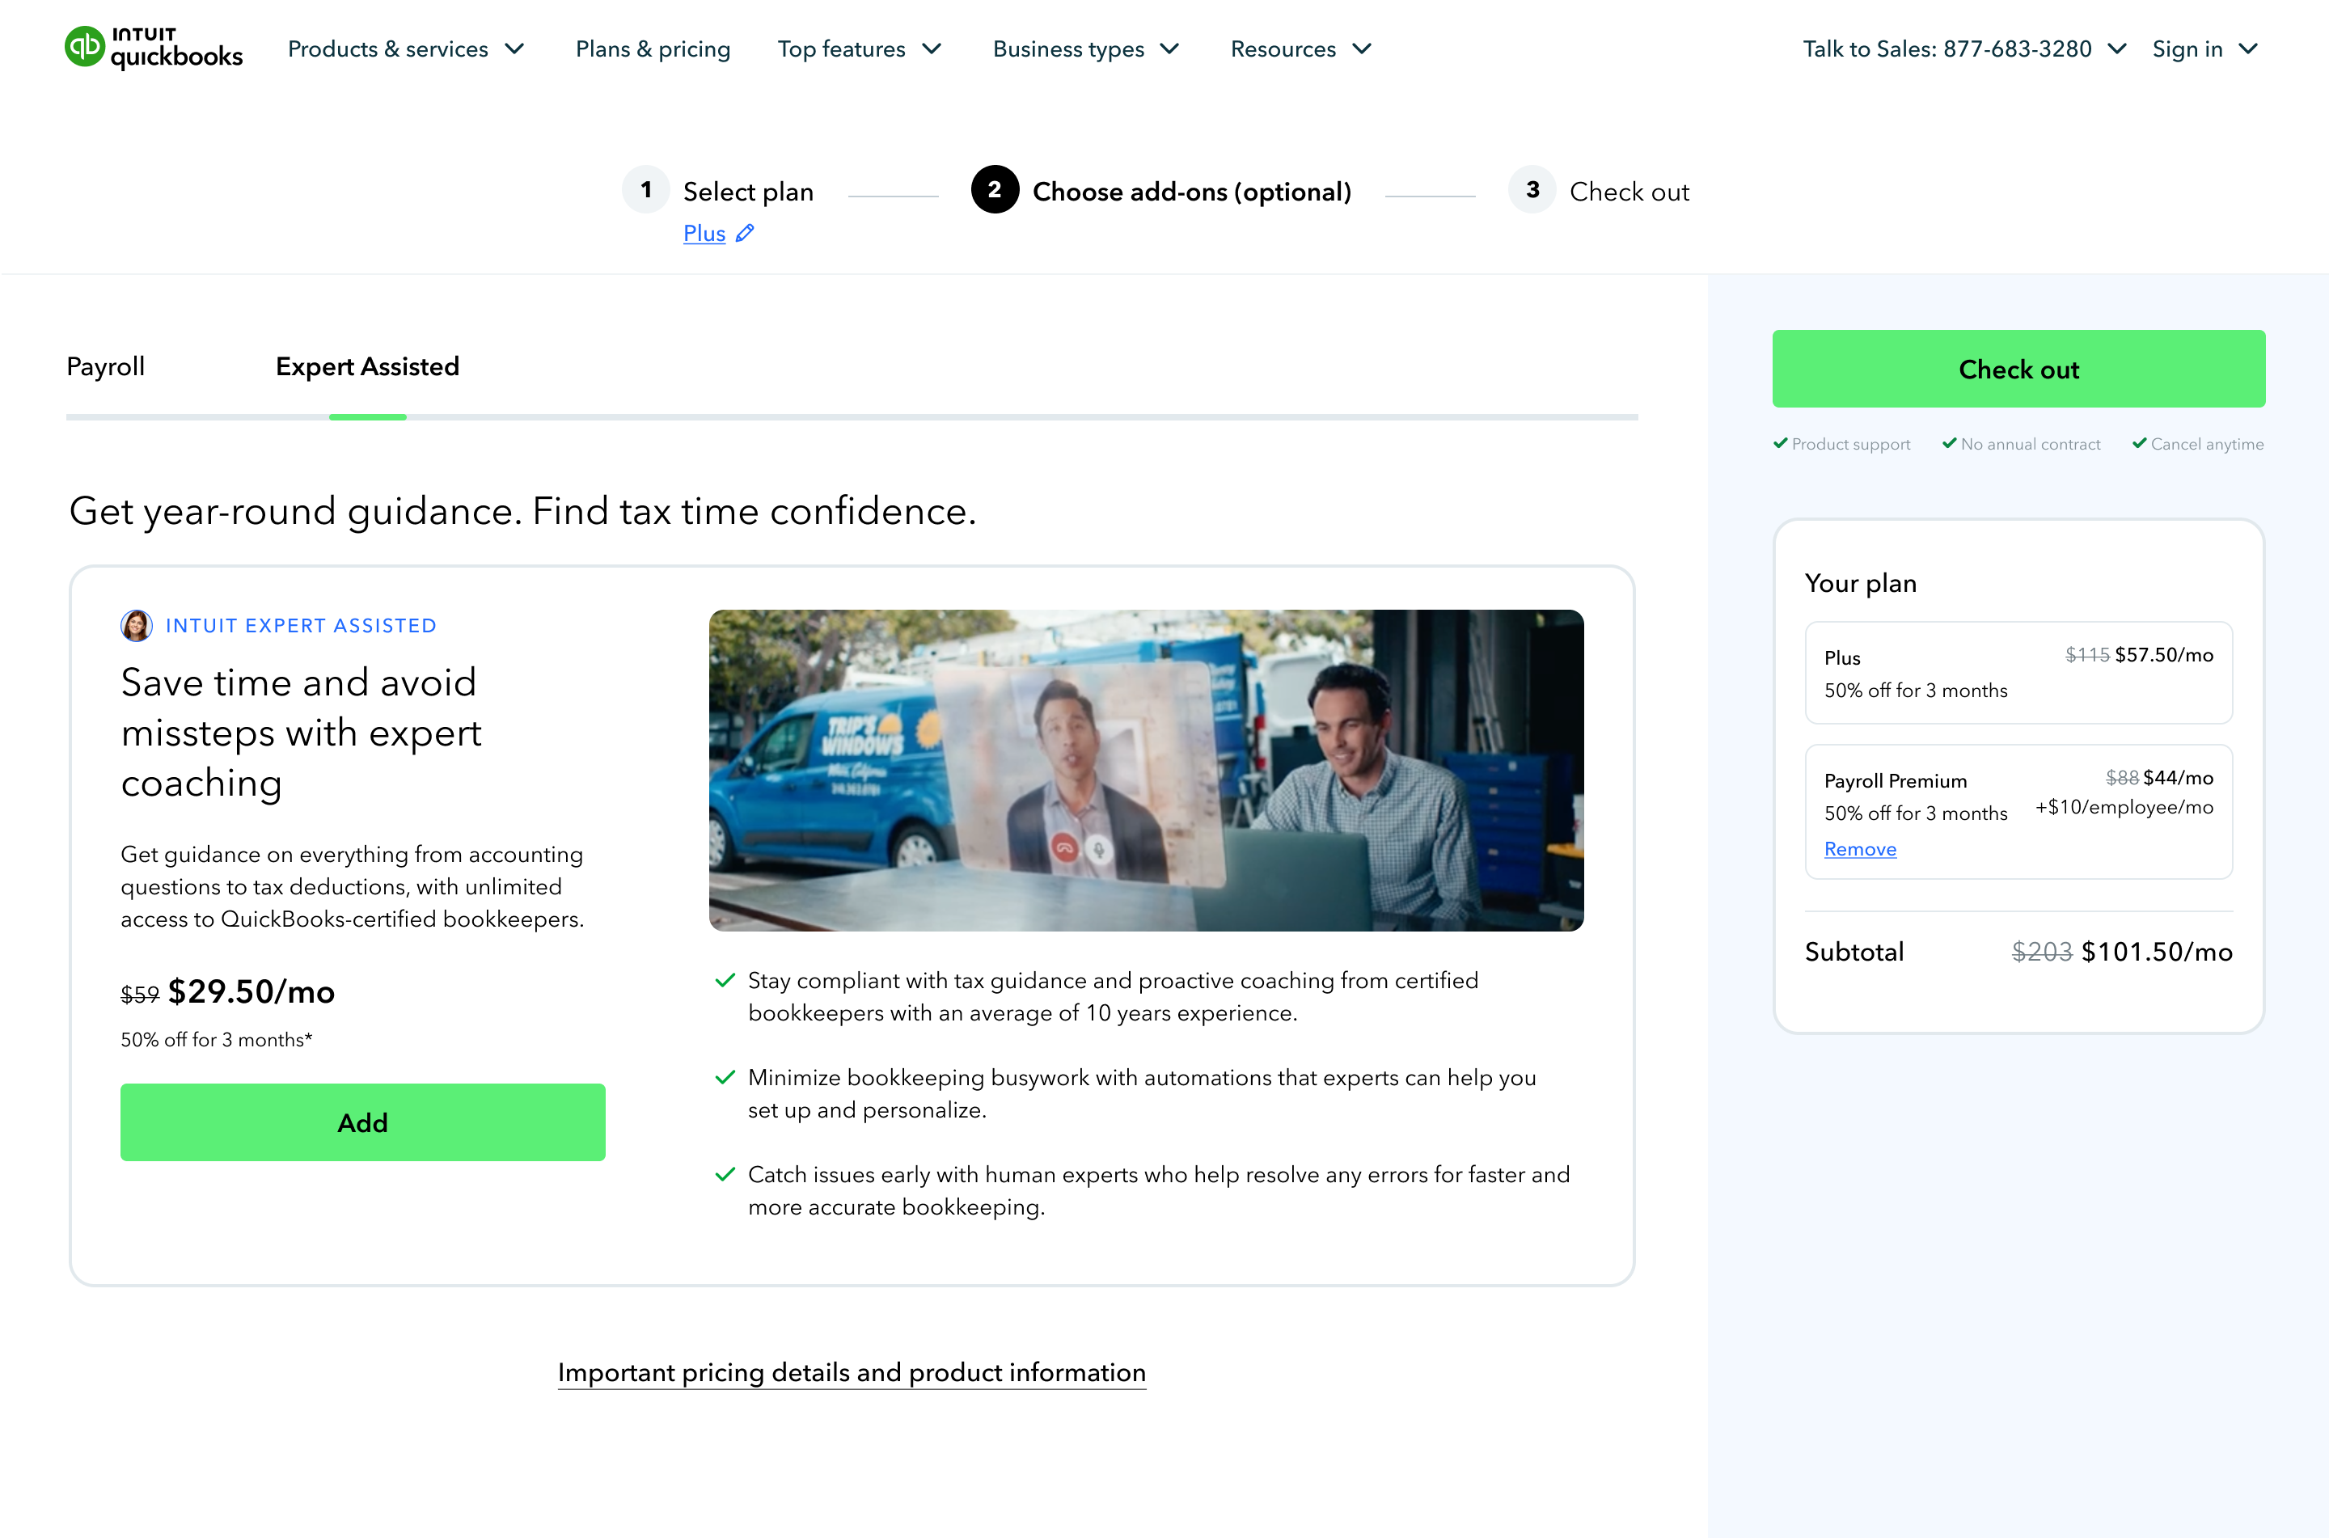
Task: Click the checkmark next to Catch issues early bullet
Action: 725,1174
